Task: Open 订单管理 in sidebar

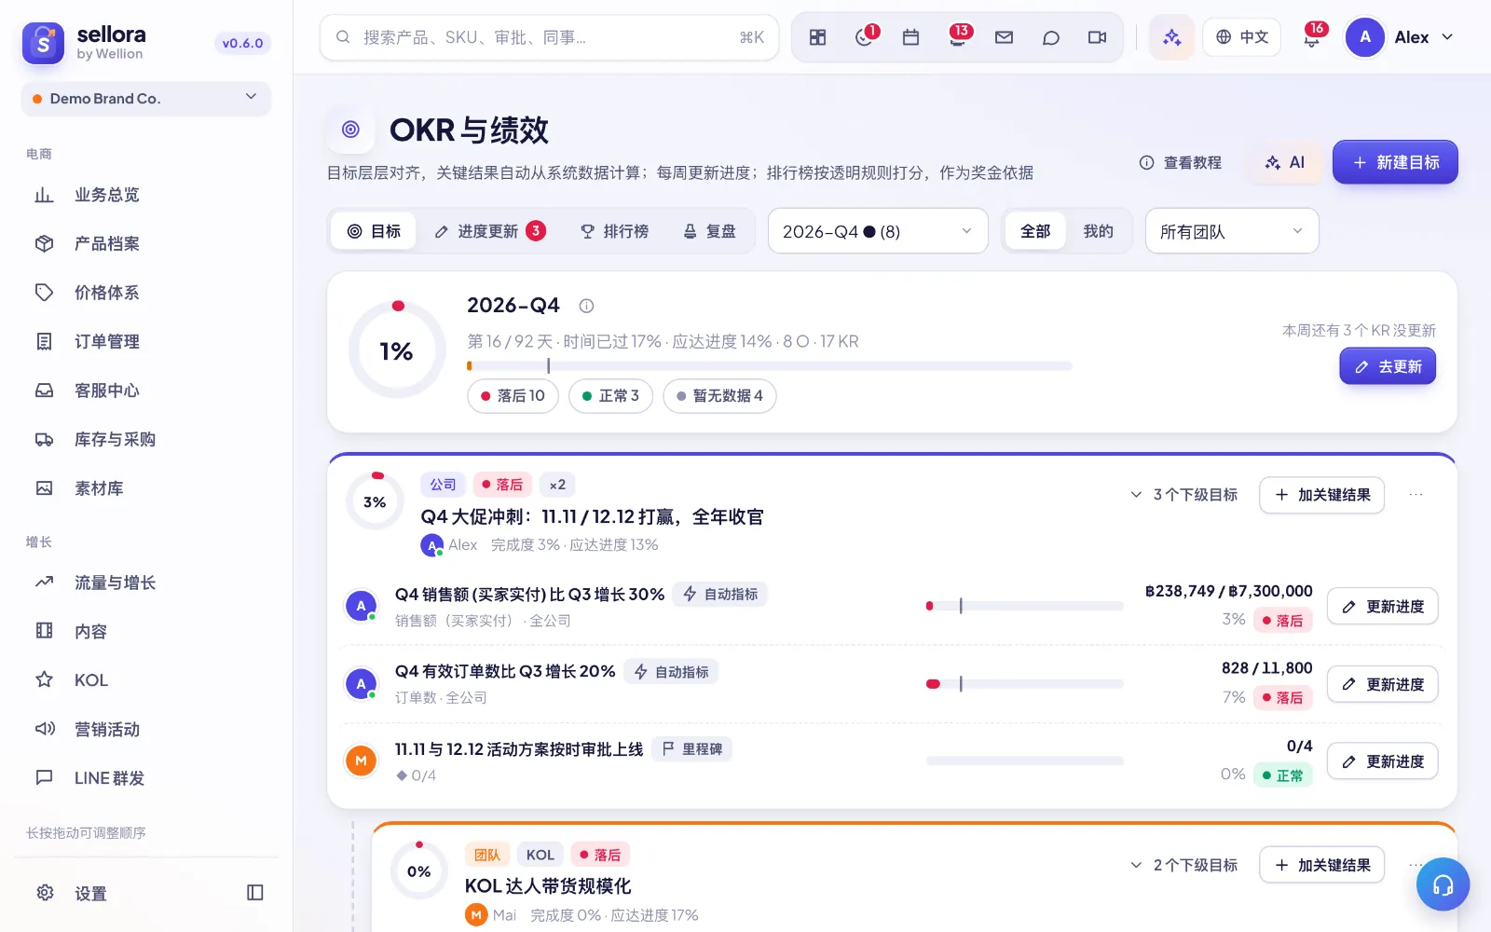Action: (146, 341)
